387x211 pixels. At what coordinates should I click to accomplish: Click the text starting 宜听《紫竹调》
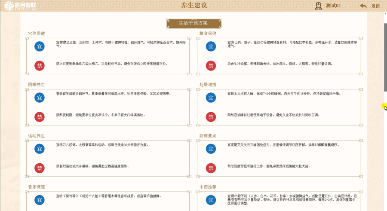click(x=109, y=196)
